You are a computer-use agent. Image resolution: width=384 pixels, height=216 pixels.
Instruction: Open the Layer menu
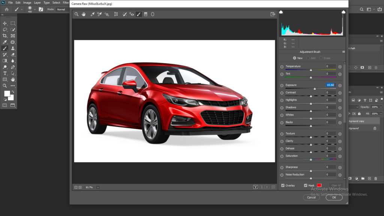[37, 3]
